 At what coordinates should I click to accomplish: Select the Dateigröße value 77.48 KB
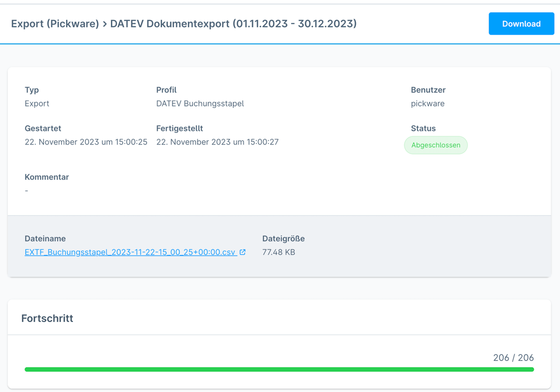point(278,252)
